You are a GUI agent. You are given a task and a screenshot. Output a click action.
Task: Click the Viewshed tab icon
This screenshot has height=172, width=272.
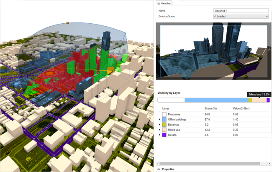point(159,3)
